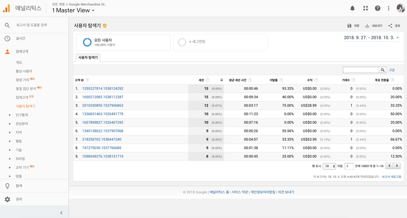Open the apps grid icon
The width and height of the screenshot is (407, 218).
click(x=365, y=8)
